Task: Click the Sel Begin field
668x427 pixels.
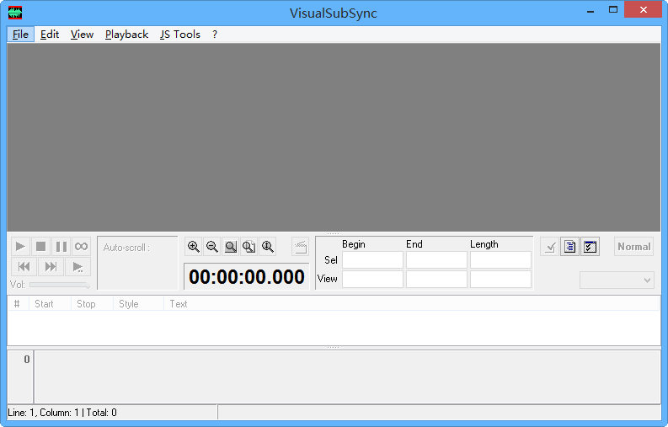Action: (x=373, y=260)
